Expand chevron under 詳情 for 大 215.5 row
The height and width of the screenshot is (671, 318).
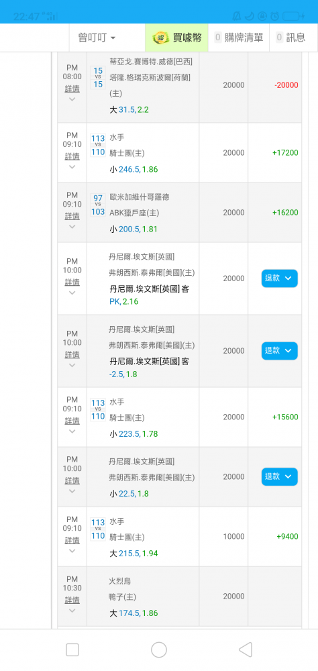click(x=72, y=551)
